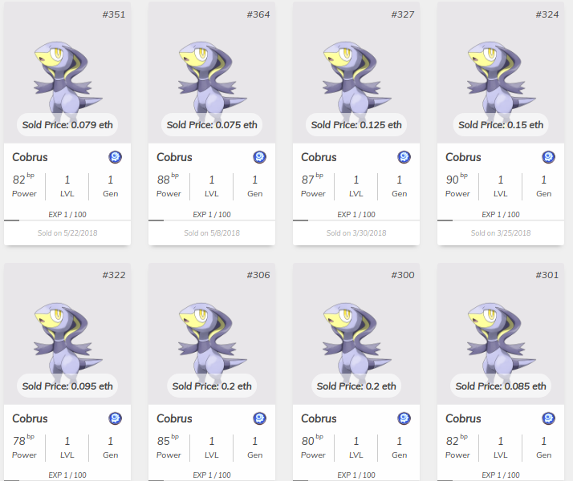Click the Sold Price: 0.2 eth label on card #300
Image resolution: width=573 pixels, height=481 pixels.
coord(356,386)
